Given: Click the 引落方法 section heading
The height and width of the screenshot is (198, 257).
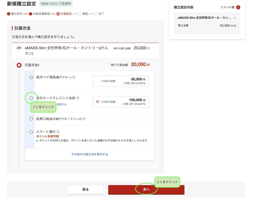Looking at the screenshot, I should click(22, 28).
